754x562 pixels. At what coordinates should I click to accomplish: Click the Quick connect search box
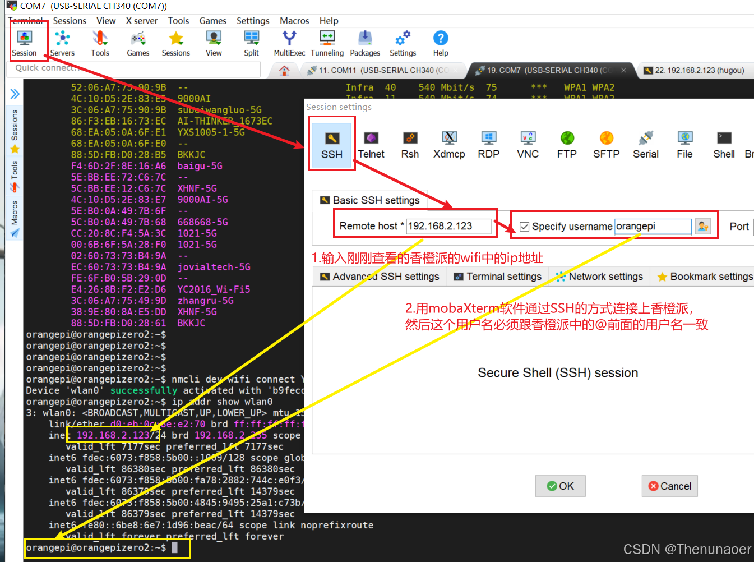(x=134, y=68)
